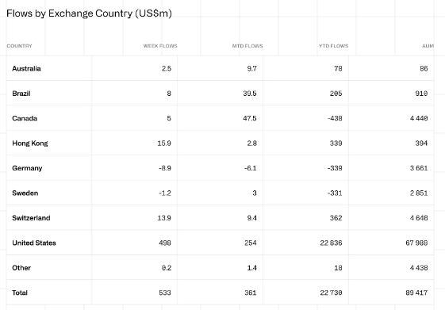Click Canada YTD flows value -438

point(335,118)
